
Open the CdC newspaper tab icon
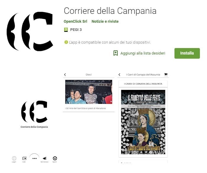24,158
